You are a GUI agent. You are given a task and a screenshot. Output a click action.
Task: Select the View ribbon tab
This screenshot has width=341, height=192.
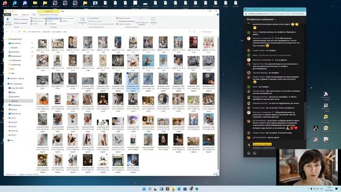[x=34, y=14]
